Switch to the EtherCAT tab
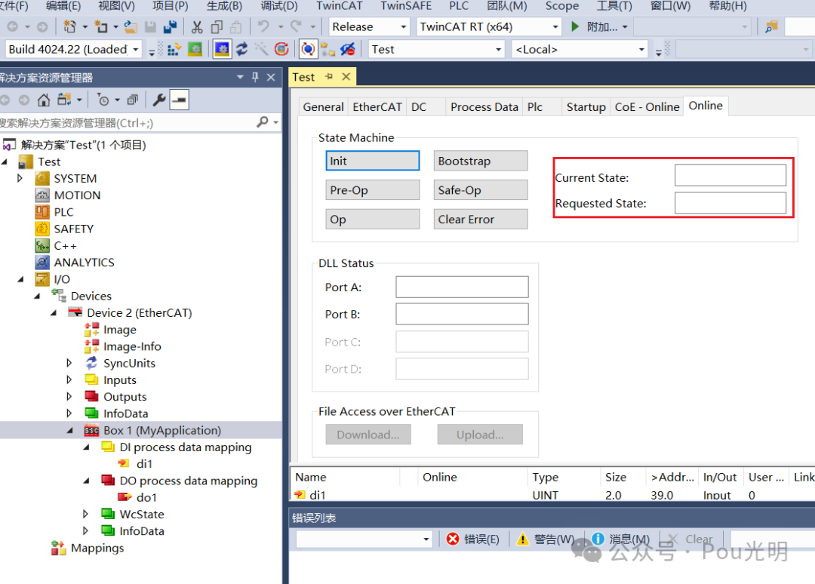 pyautogui.click(x=377, y=107)
